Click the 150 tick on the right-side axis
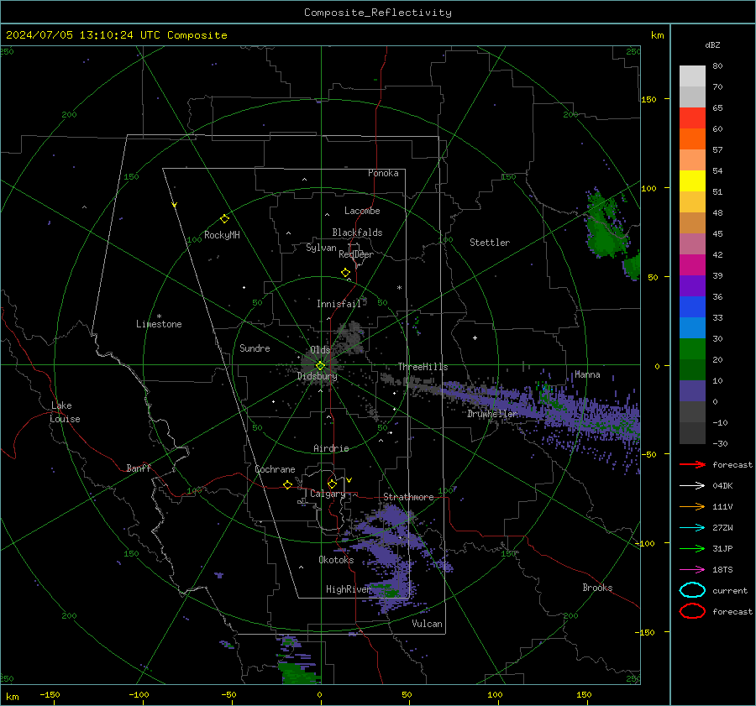 click(x=649, y=99)
